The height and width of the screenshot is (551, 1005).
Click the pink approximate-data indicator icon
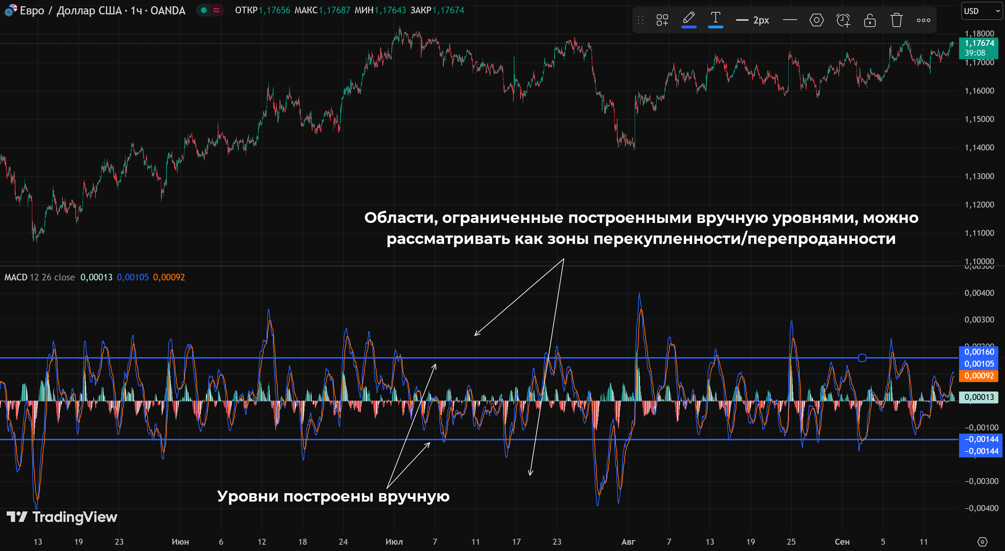tap(216, 10)
